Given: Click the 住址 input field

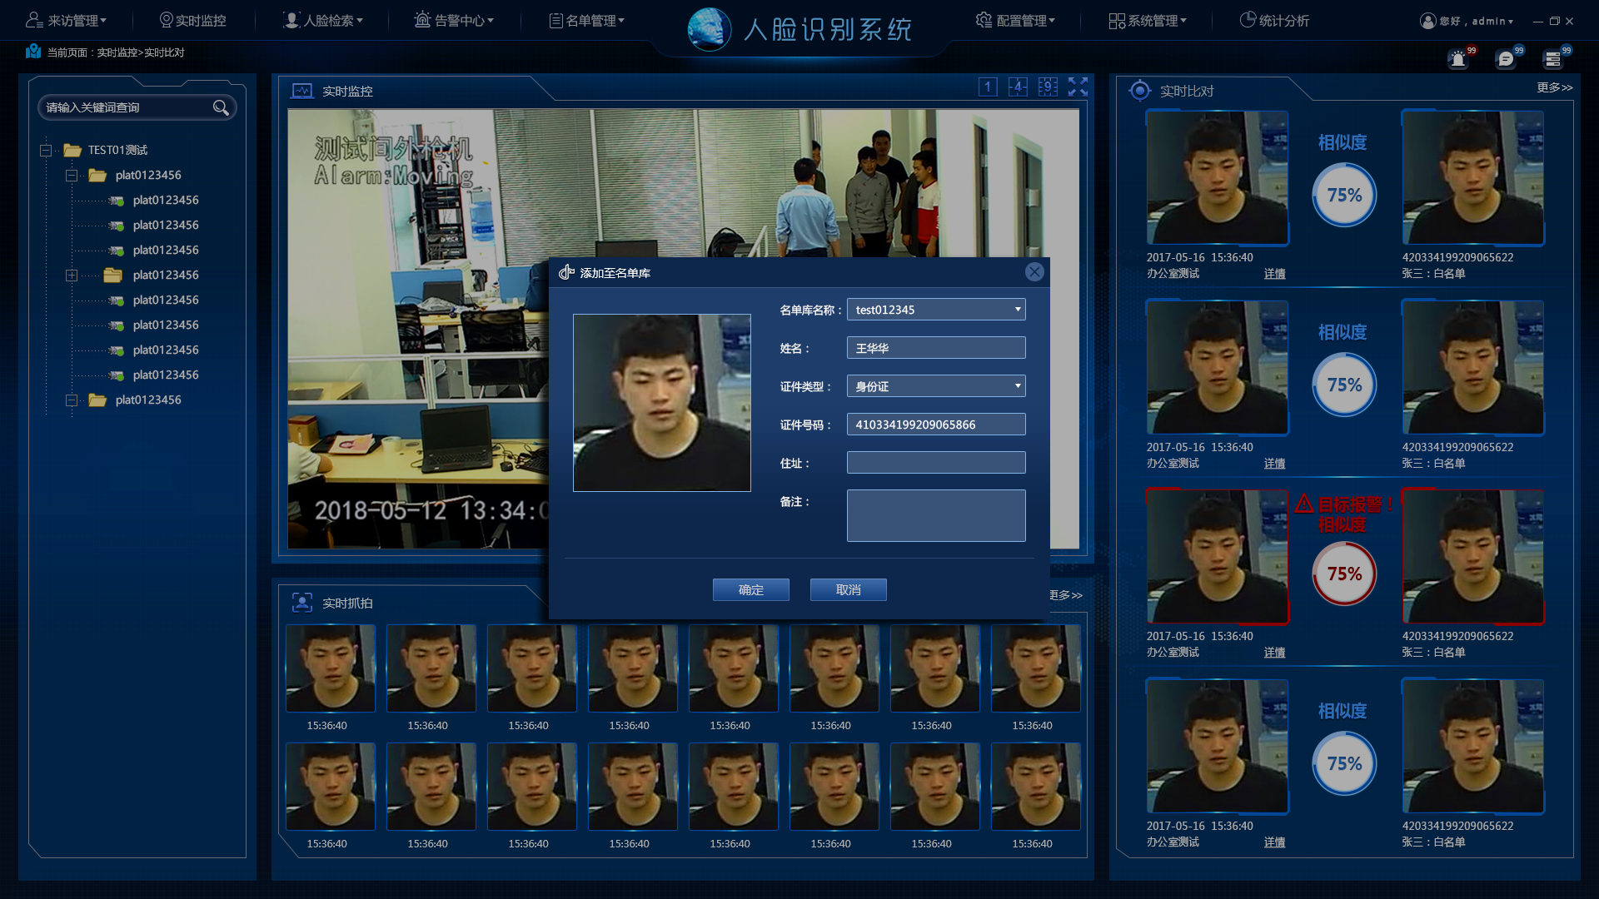Looking at the screenshot, I should tap(935, 463).
